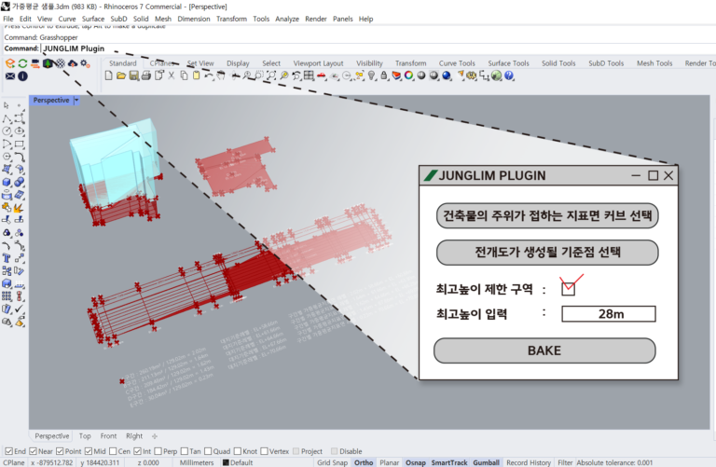Click 건축물의 주위가 접하는 지표면 커브 선택 button
The height and width of the screenshot is (467, 716).
(x=547, y=215)
